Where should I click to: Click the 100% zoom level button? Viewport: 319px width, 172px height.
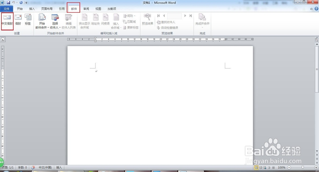pos(281,168)
